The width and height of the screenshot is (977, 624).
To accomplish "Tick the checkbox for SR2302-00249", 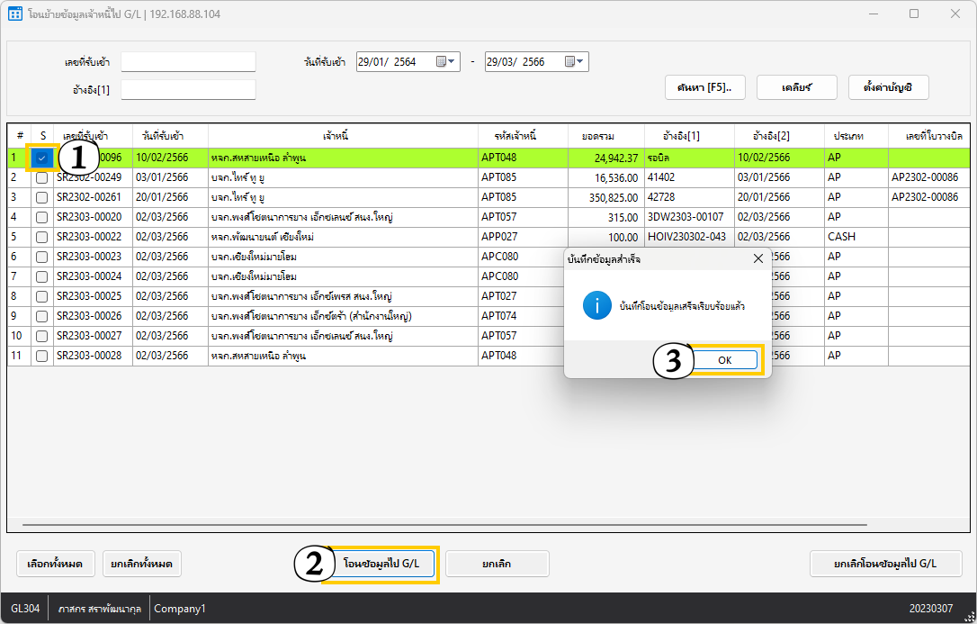I will [x=41, y=178].
